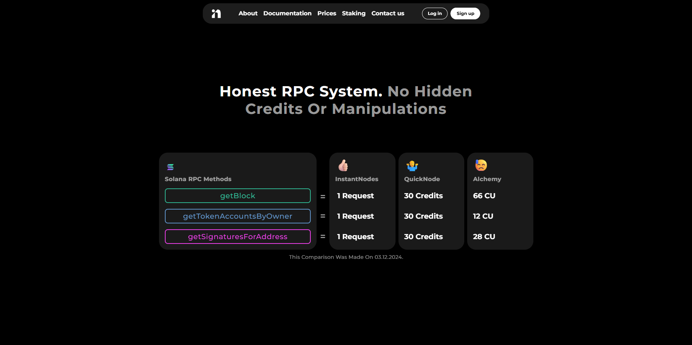Open the Staking page
Image resolution: width=692 pixels, height=345 pixels.
pos(353,13)
